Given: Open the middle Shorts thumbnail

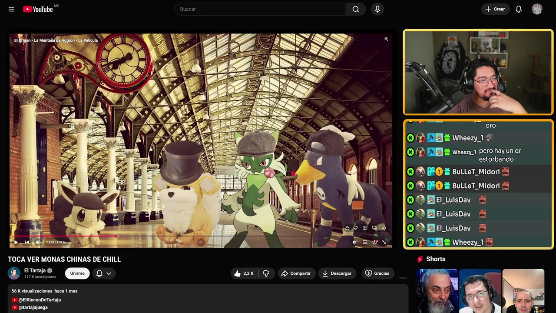Looking at the screenshot, I should point(480,291).
